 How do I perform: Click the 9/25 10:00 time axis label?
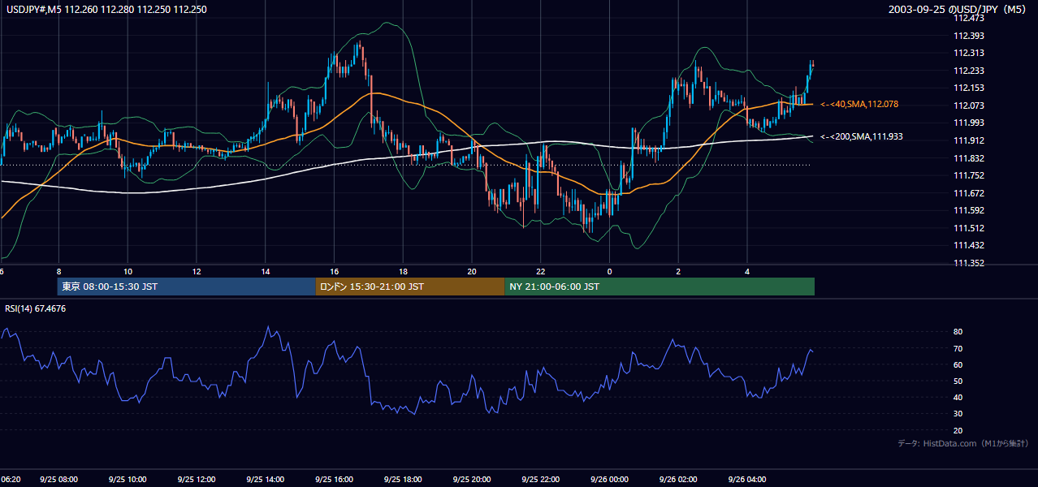click(x=127, y=480)
